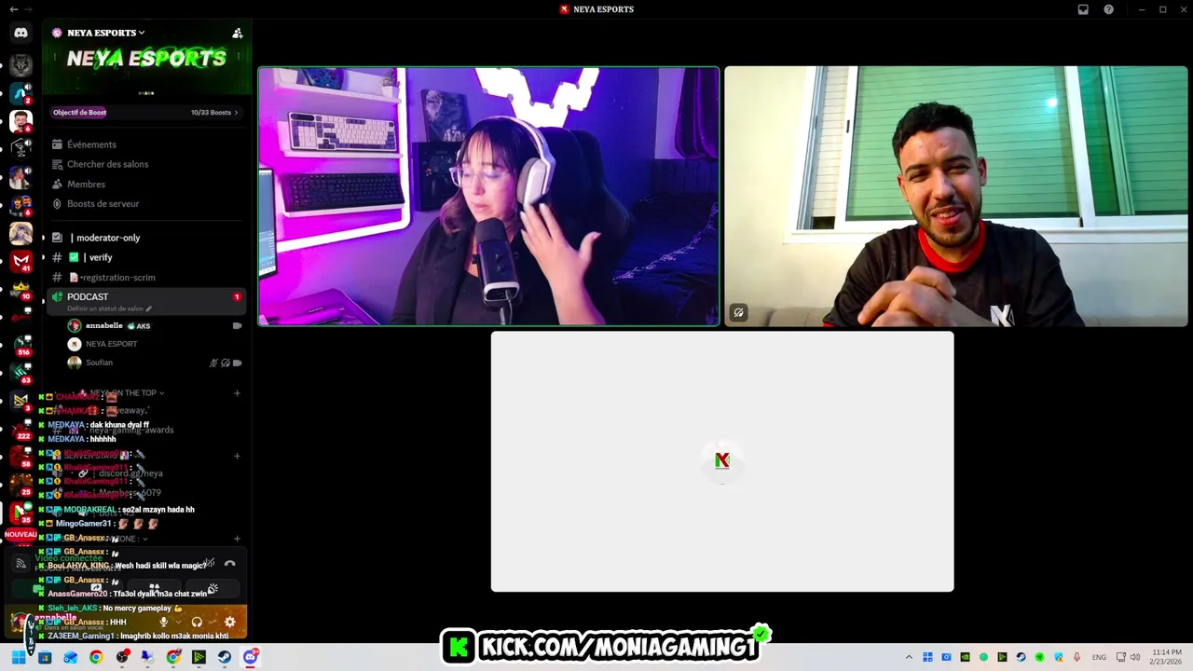Open soundboard button in voice controls
This screenshot has height=671, width=1193.
point(212,589)
